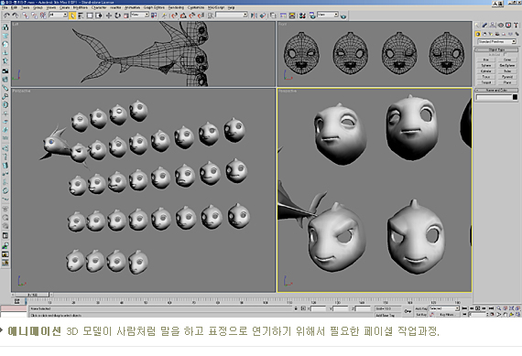Click the object name input field
Viewport: 522px width, 356px height.
(x=494, y=97)
